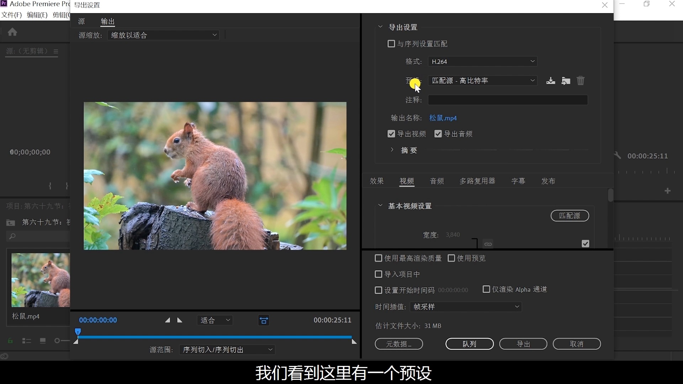Screen dimensions: 683x384
Task: Click the plus button editor icon
Action: coord(668,191)
